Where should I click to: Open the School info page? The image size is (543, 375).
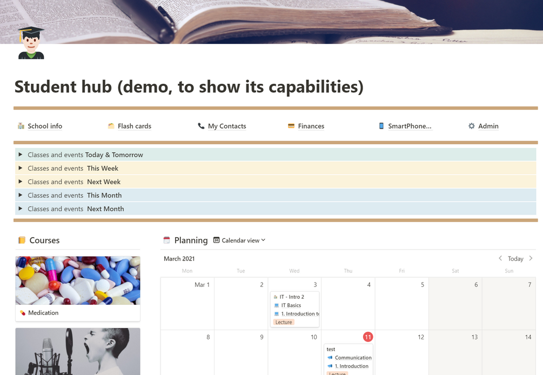(x=45, y=126)
